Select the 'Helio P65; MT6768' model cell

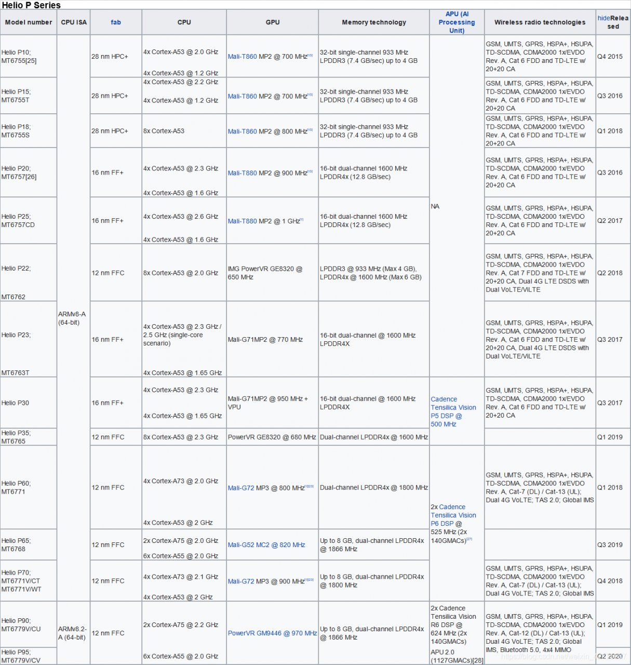(29, 544)
